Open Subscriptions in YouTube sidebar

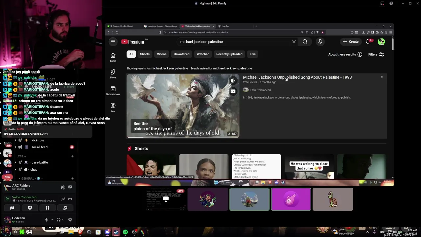(113, 91)
